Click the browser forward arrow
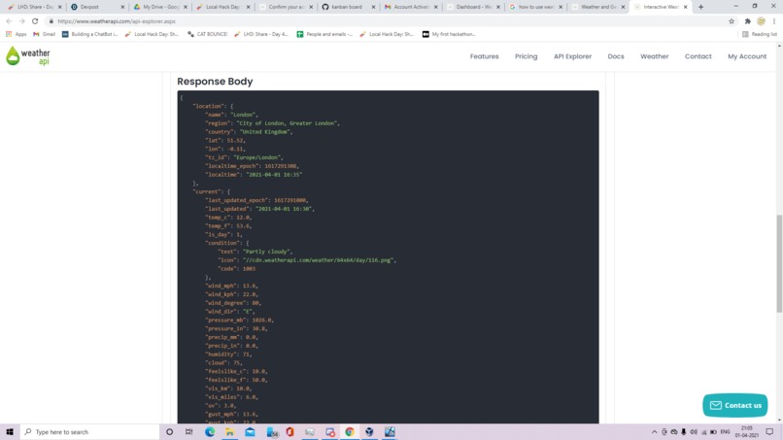The height and width of the screenshot is (440, 783). 22,21
